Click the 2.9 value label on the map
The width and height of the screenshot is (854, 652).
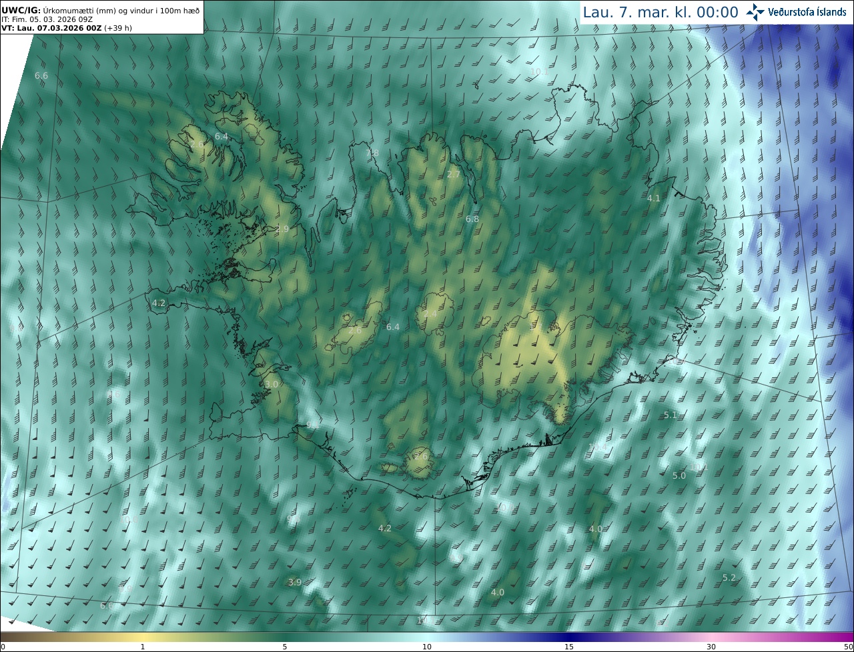[x=282, y=229]
